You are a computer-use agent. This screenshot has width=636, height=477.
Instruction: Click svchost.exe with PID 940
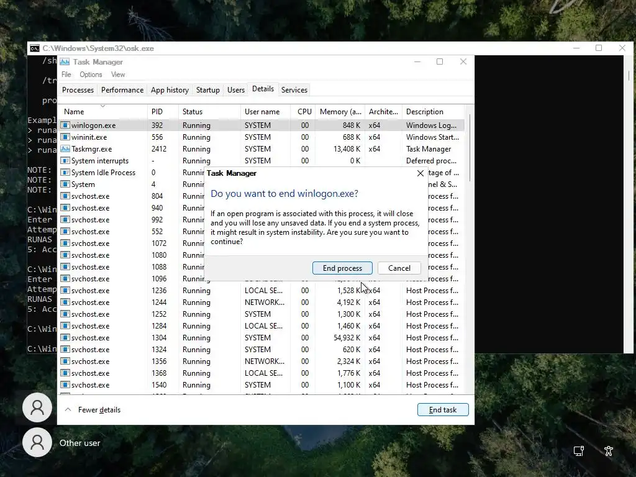(x=91, y=207)
